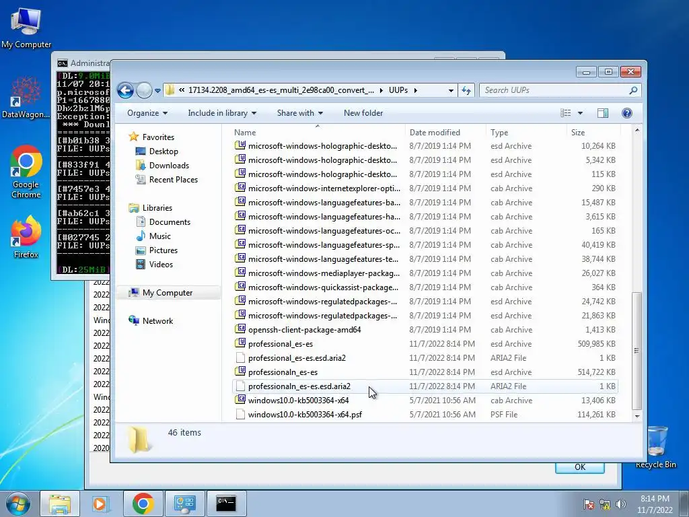Open the Include in library menu
Image resolution: width=689 pixels, height=517 pixels.
[222, 113]
